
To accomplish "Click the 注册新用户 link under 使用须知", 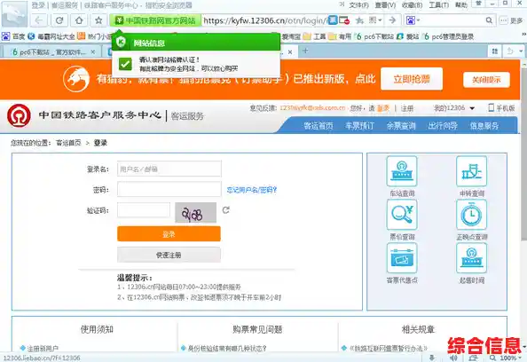I will coord(43,348).
